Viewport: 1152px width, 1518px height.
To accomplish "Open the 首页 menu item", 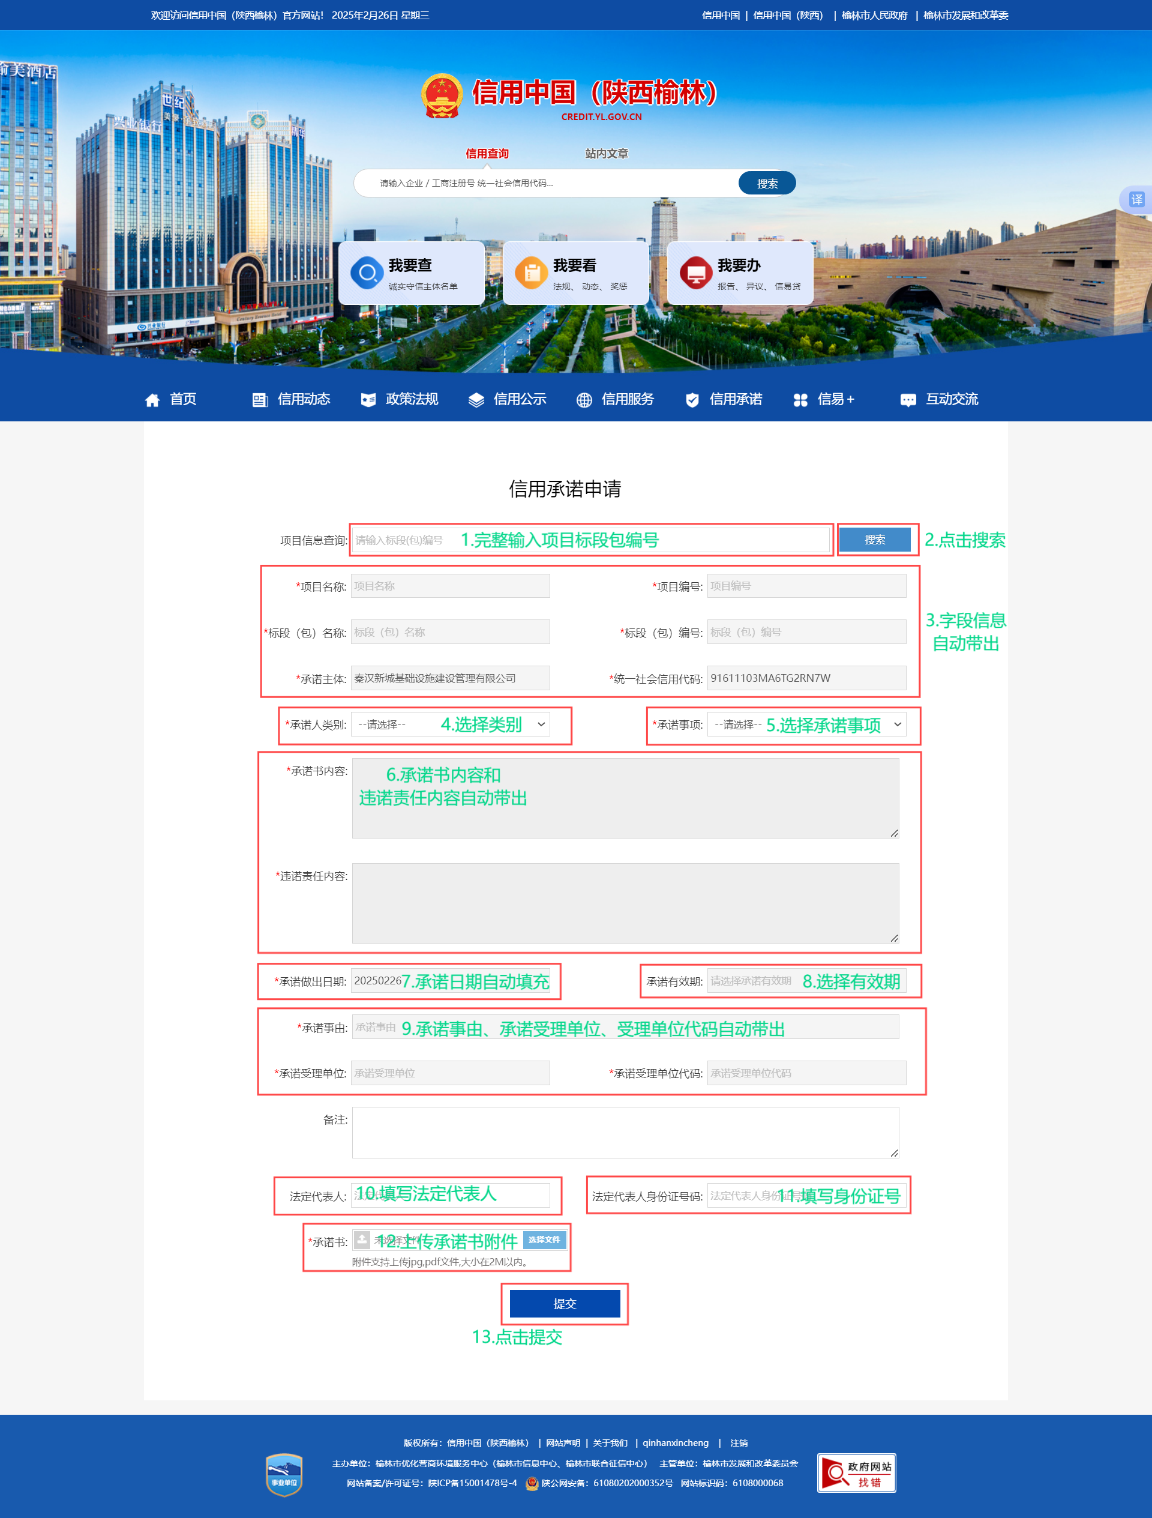I will pos(183,399).
